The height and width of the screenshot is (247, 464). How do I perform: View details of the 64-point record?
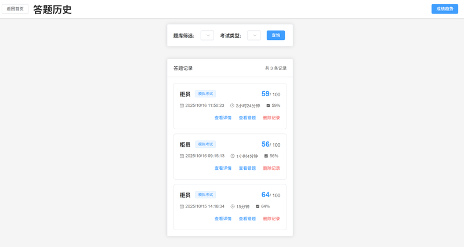point(223,219)
